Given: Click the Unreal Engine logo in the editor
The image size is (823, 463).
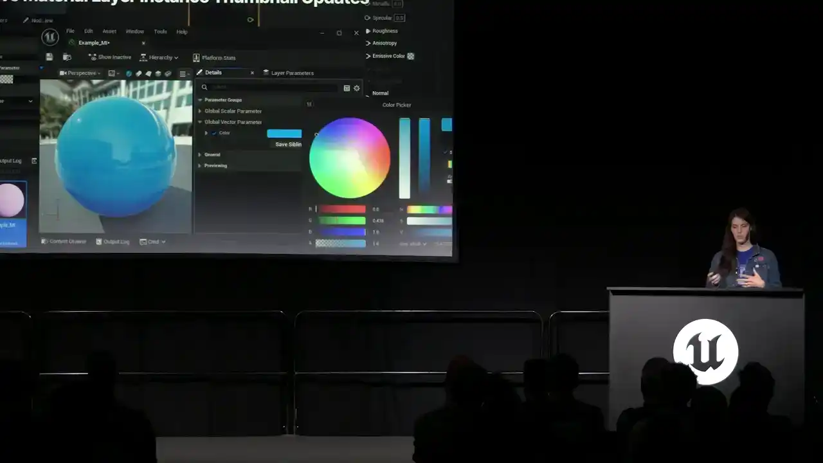Looking at the screenshot, I should [50, 37].
